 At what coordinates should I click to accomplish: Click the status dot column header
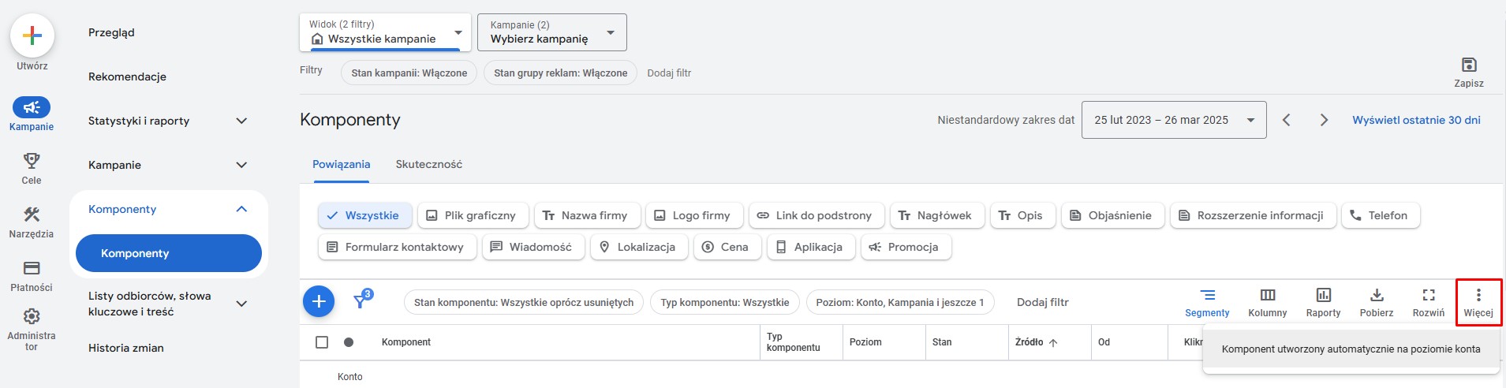coord(349,342)
